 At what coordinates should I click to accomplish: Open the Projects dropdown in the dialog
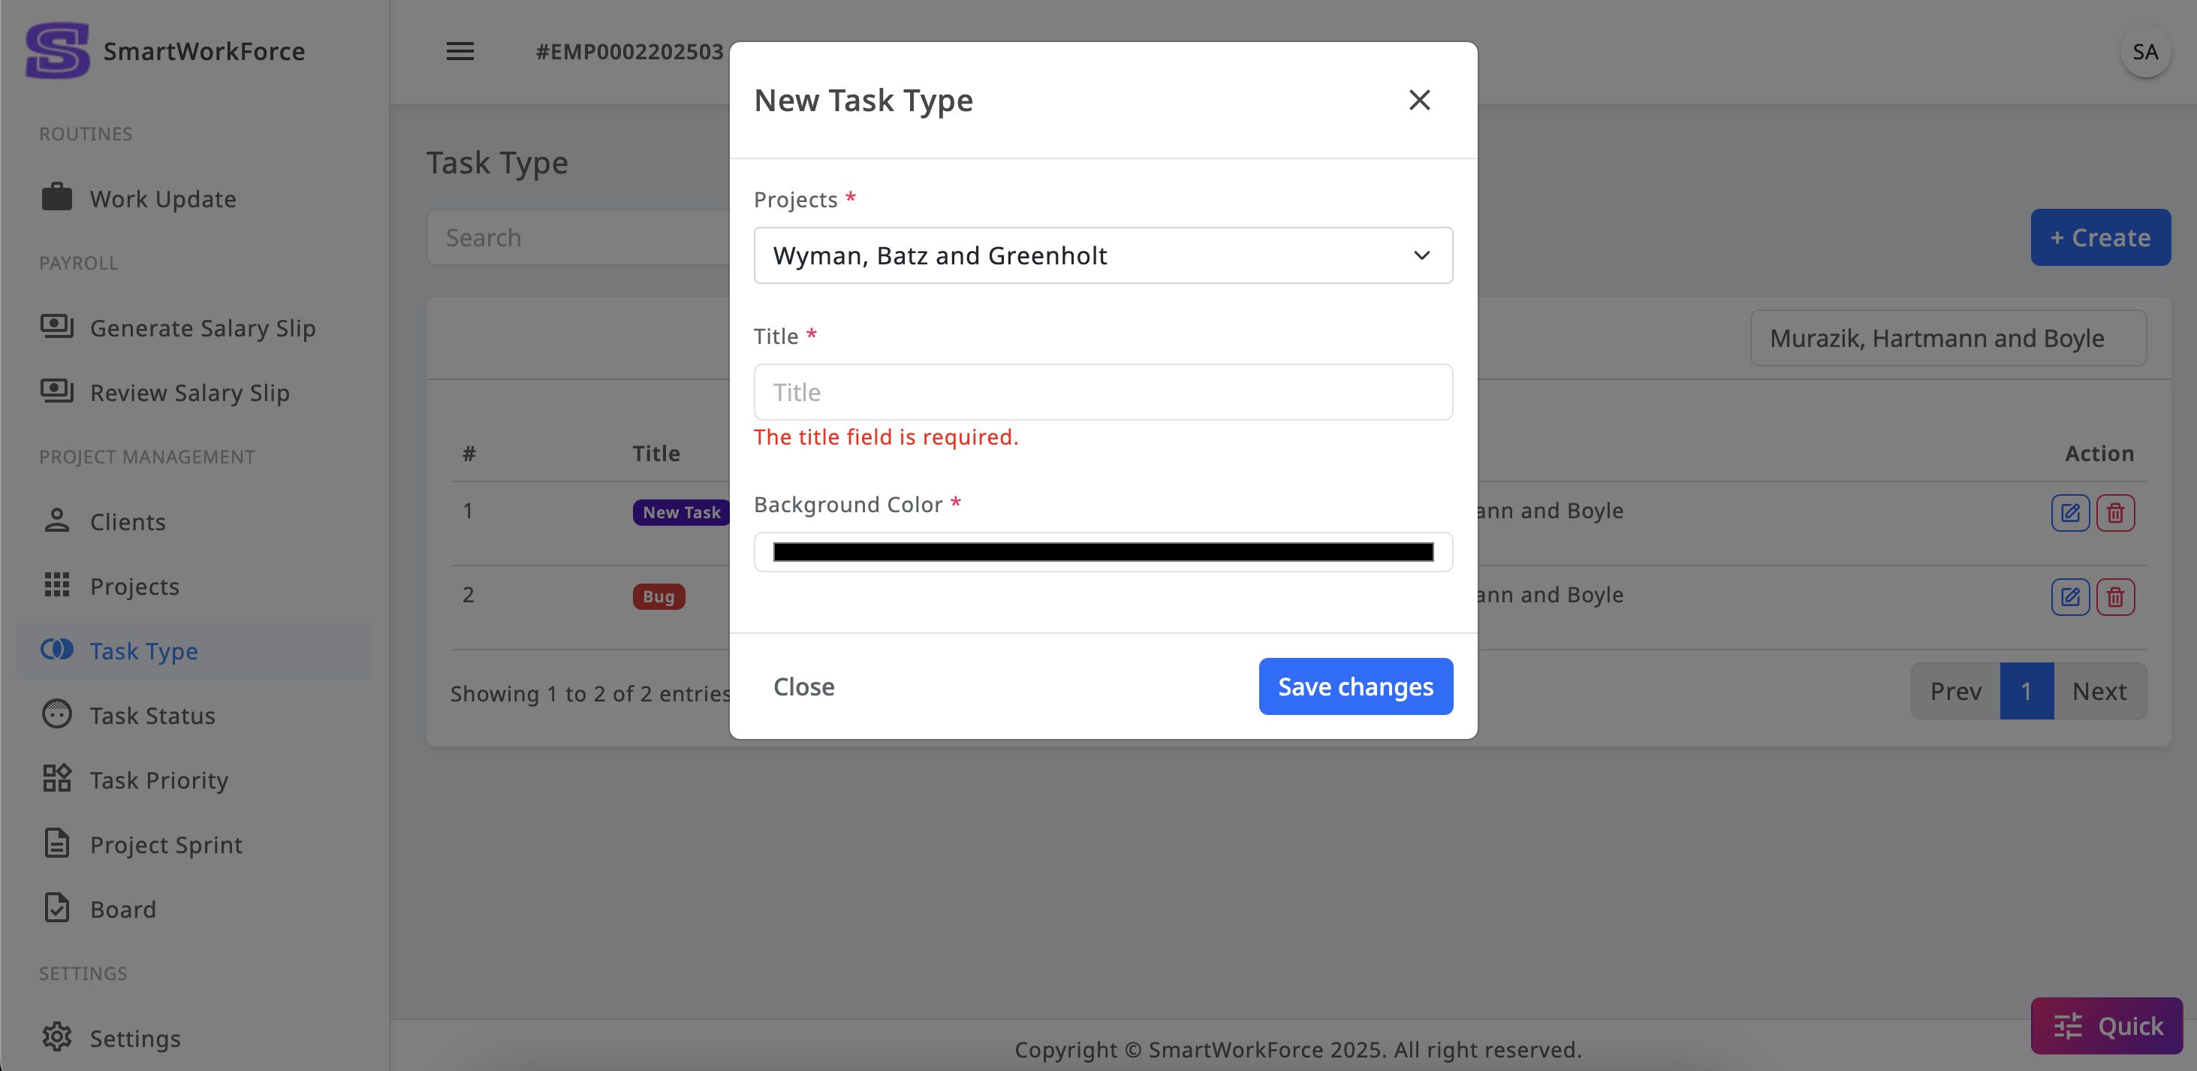point(1103,255)
